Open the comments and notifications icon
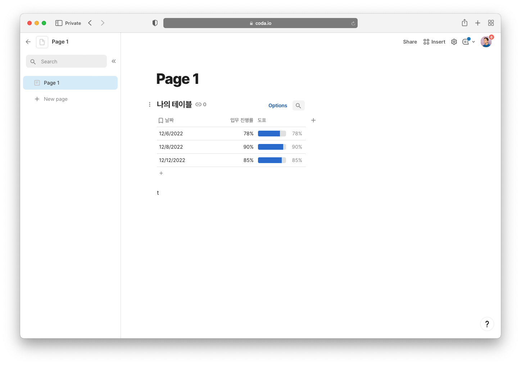521x365 pixels. [x=466, y=42]
